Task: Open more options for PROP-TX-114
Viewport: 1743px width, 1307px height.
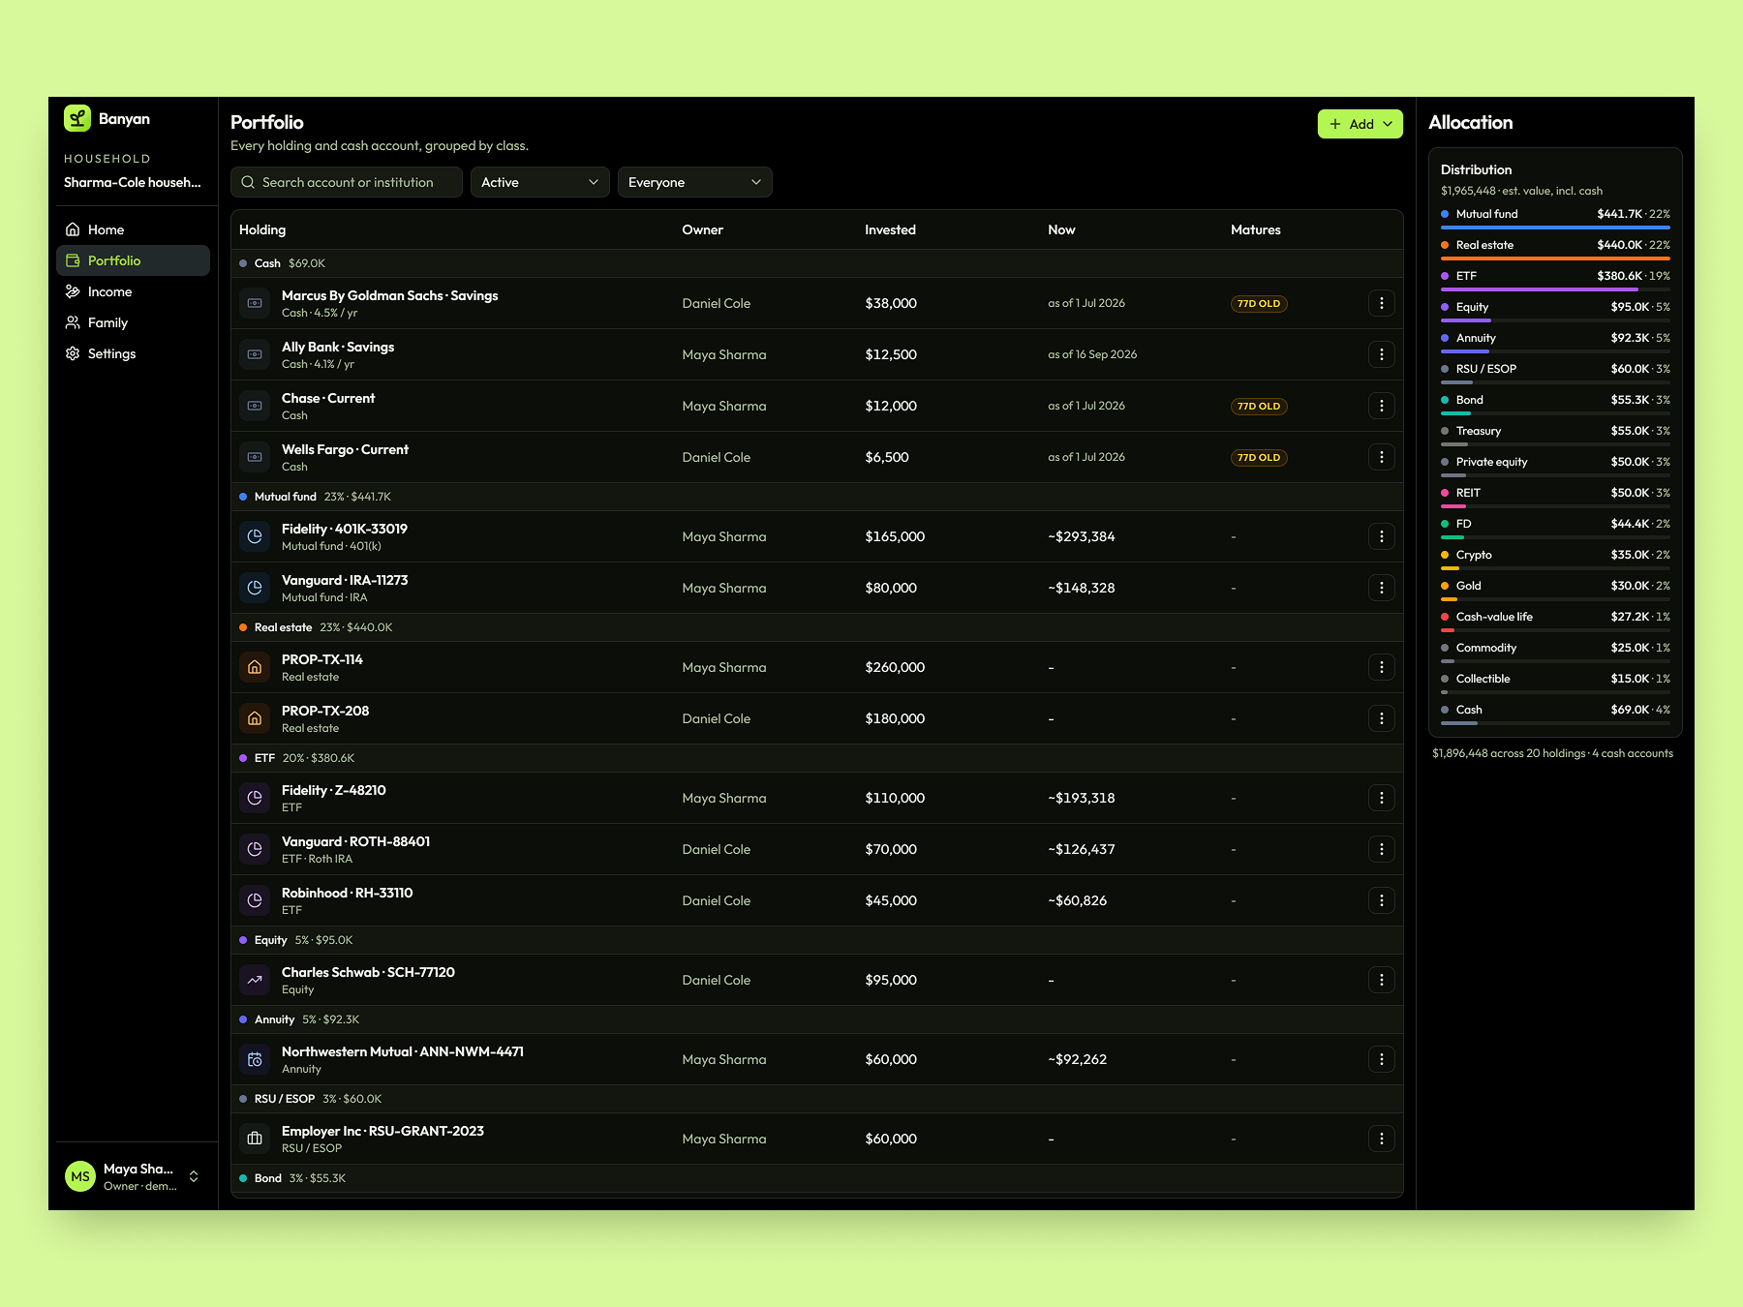Action: click(1382, 667)
